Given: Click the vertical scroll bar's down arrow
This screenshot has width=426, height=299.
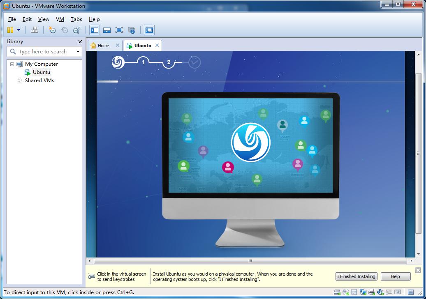Looking at the screenshot, I should 419,254.
